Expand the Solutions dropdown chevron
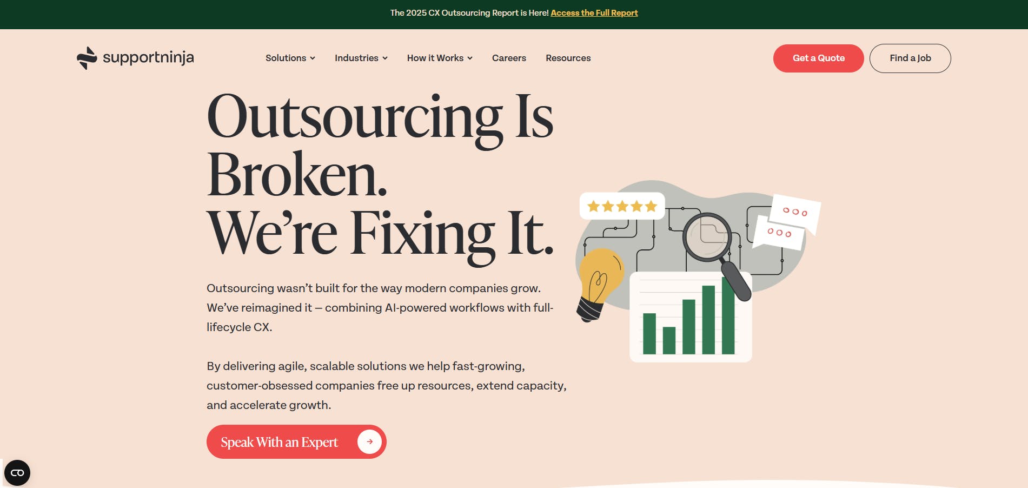 (x=313, y=58)
